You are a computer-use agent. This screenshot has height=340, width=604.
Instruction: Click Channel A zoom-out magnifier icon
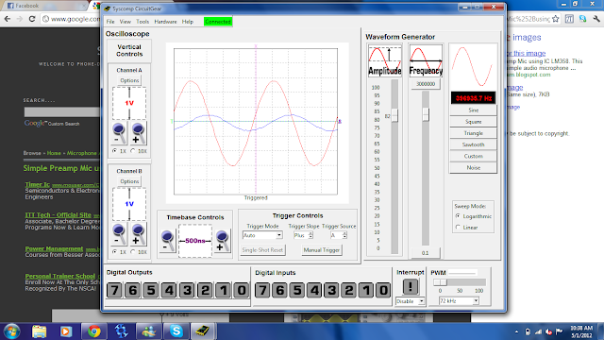119,133
